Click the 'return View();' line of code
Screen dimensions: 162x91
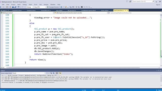38,60
